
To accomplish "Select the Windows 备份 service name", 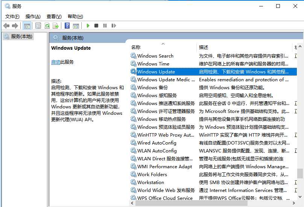I will click(x=152, y=87).
